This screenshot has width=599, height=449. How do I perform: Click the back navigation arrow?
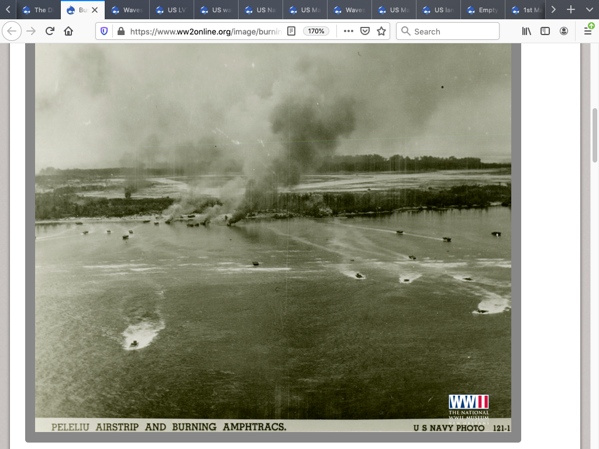tap(12, 32)
